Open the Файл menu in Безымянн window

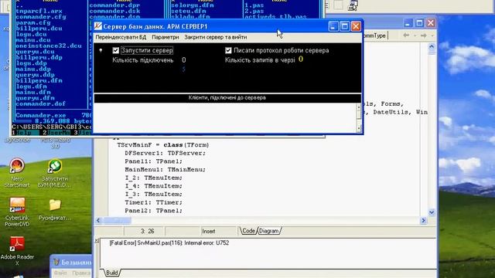tap(60, 273)
